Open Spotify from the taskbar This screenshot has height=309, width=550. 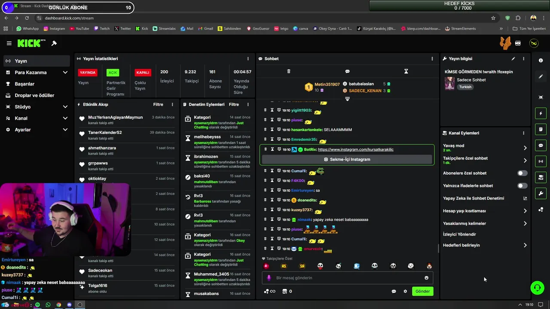coord(37,305)
